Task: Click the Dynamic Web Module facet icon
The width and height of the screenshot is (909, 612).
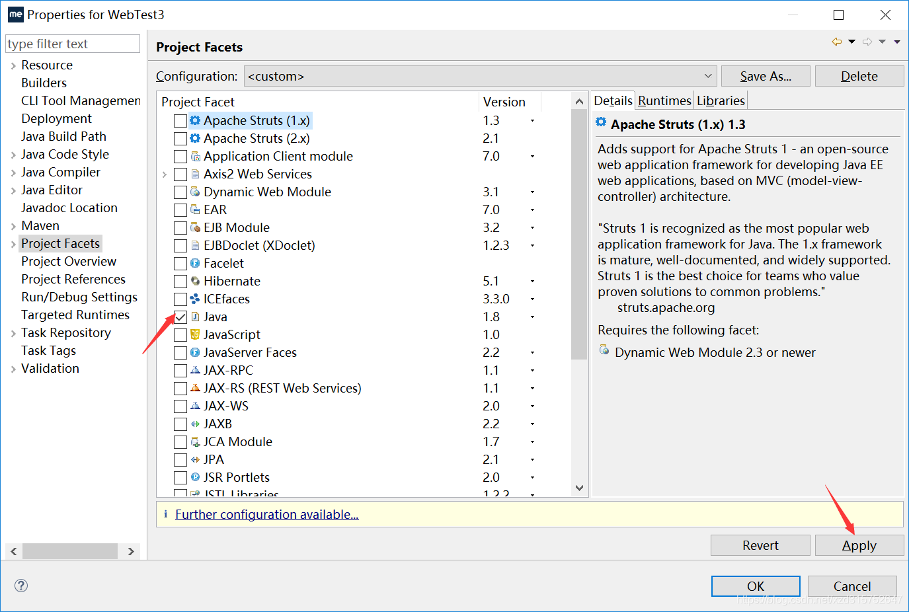Action: (x=195, y=192)
